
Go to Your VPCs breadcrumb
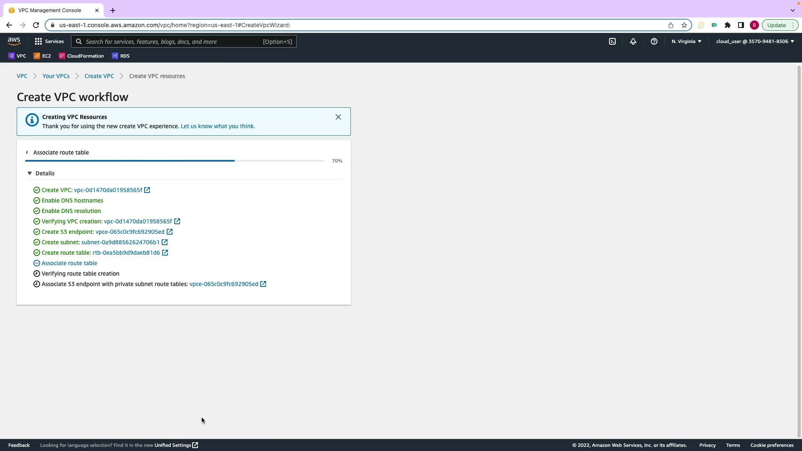coord(56,76)
